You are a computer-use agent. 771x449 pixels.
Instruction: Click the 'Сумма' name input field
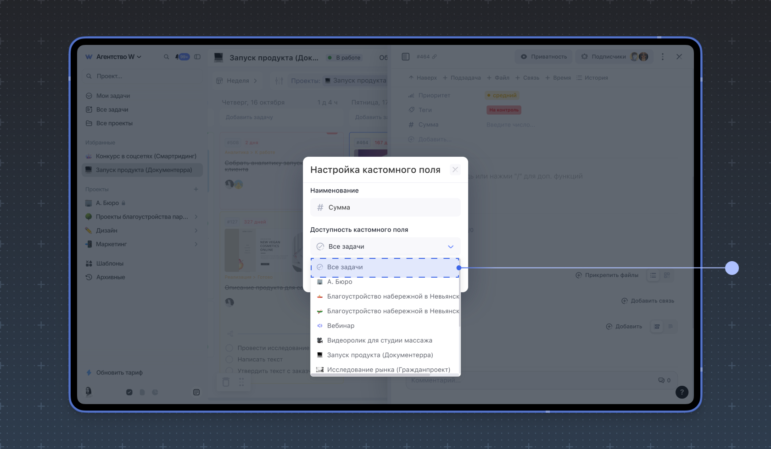(385, 208)
